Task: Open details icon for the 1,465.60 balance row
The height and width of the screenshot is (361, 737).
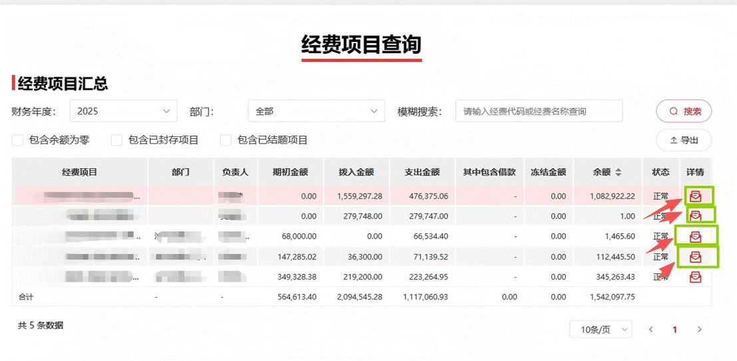Action: pos(696,236)
